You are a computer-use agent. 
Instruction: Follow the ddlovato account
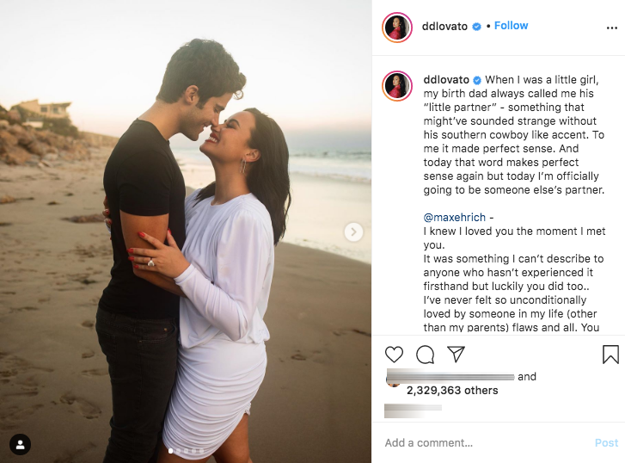tap(511, 26)
